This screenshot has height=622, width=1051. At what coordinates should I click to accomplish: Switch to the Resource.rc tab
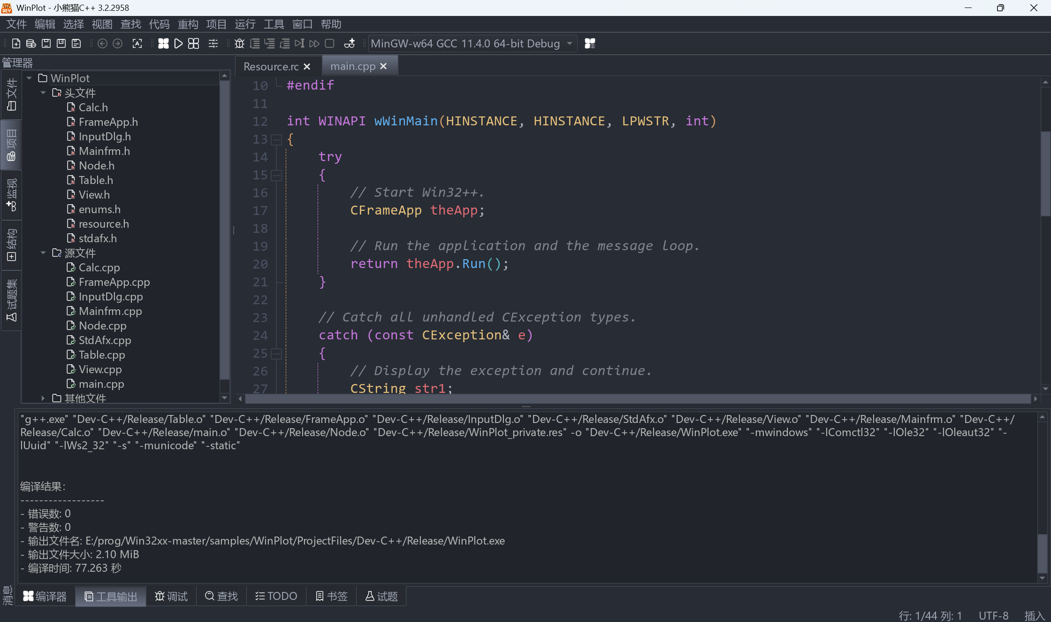271,67
